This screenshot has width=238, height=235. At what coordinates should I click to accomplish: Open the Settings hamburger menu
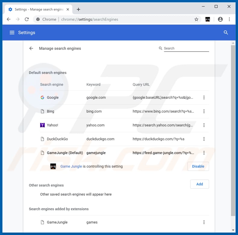pos(12,33)
